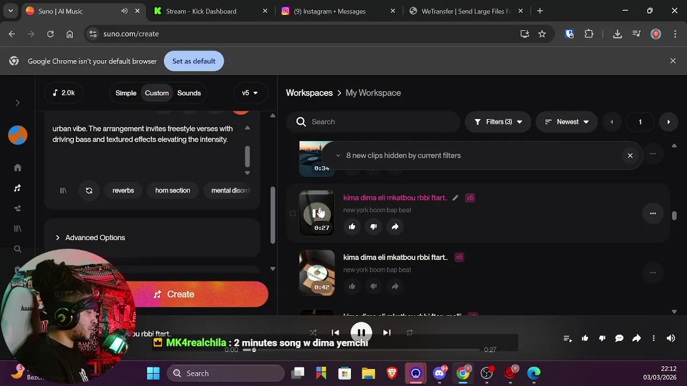Dislike the 0:42 clip
The width and height of the screenshot is (687, 386).
click(x=374, y=286)
